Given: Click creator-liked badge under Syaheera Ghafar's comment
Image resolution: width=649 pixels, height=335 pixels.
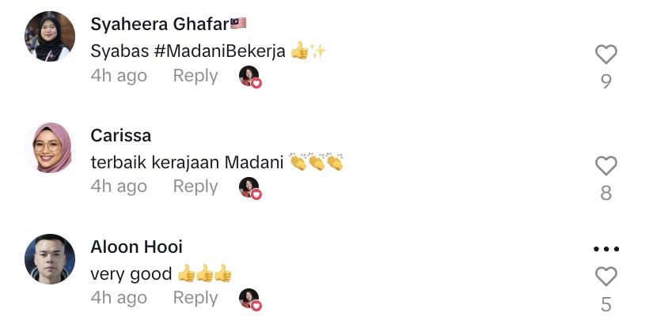Looking at the screenshot, I should 250,77.
